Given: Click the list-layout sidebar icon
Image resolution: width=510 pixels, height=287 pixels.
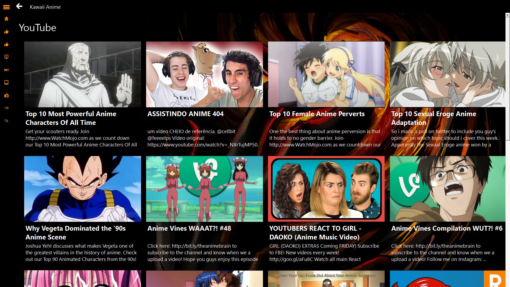Looking at the screenshot, I should coord(6,108).
